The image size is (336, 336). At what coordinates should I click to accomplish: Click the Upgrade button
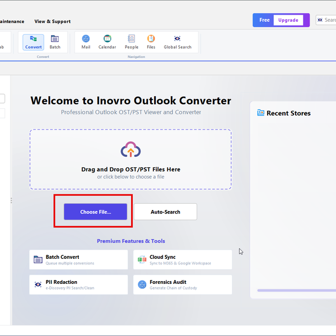pyautogui.click(x=288, y=20)
